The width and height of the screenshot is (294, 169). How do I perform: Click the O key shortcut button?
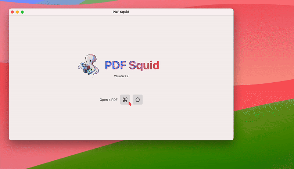click(x=137, y=100)
